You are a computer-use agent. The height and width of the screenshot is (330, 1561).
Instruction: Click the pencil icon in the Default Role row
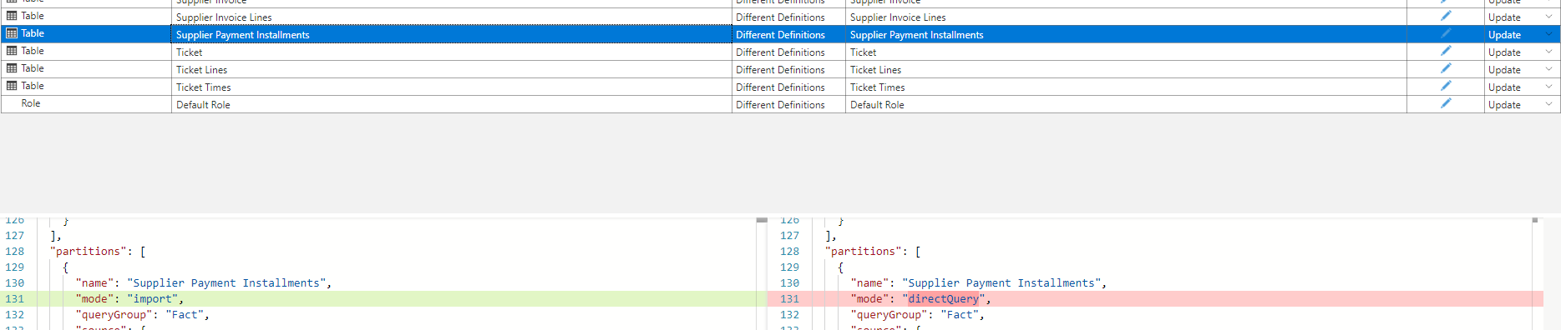pos(1446,103)
